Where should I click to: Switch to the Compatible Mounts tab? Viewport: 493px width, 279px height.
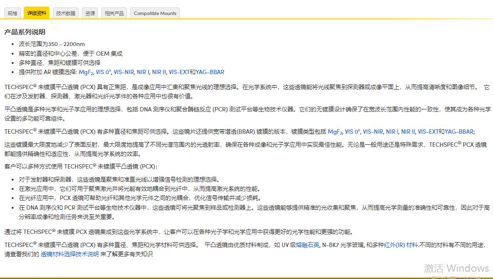click(x=155, y=13)
